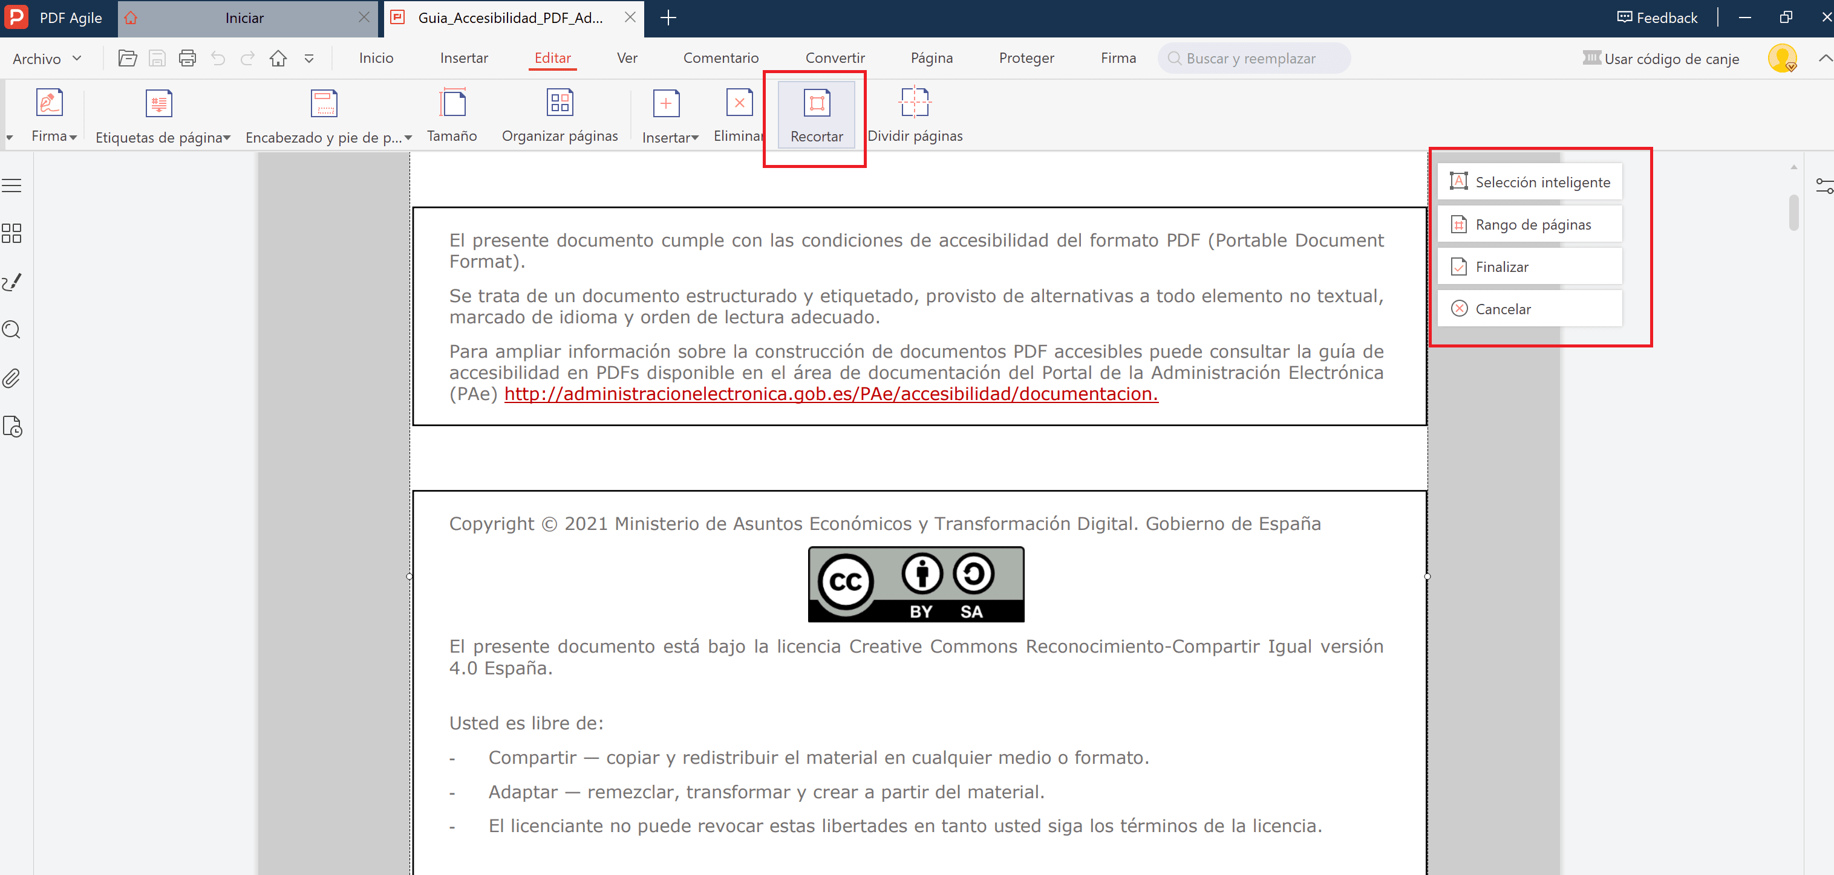Open the search panel in left sidebar

(x=12, y=329)
